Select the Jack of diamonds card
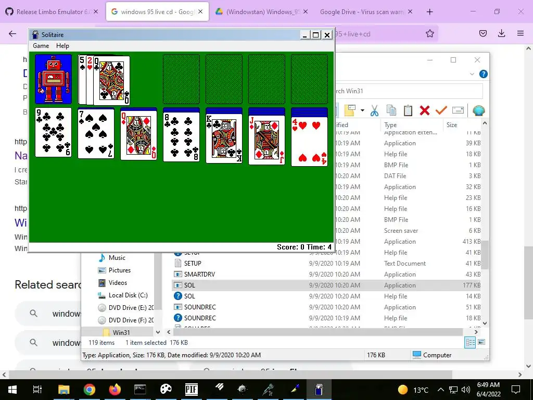Screen dimensions: 533x400 coord(267,140)
